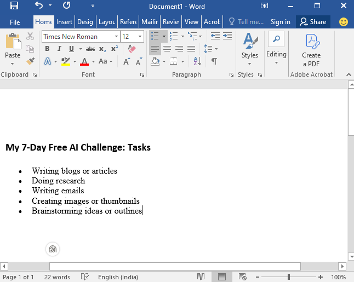Open the font name dropdown
354x282 pixels.
coord(116,36)
